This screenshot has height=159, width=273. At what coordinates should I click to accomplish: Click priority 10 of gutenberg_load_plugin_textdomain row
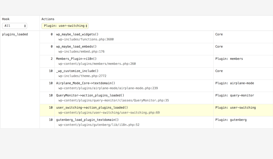[51, 120]
